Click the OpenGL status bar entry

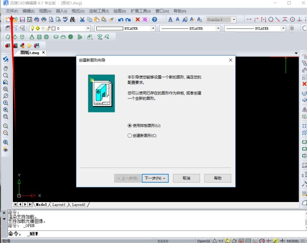pyautogui.click(x=204, y=241)
